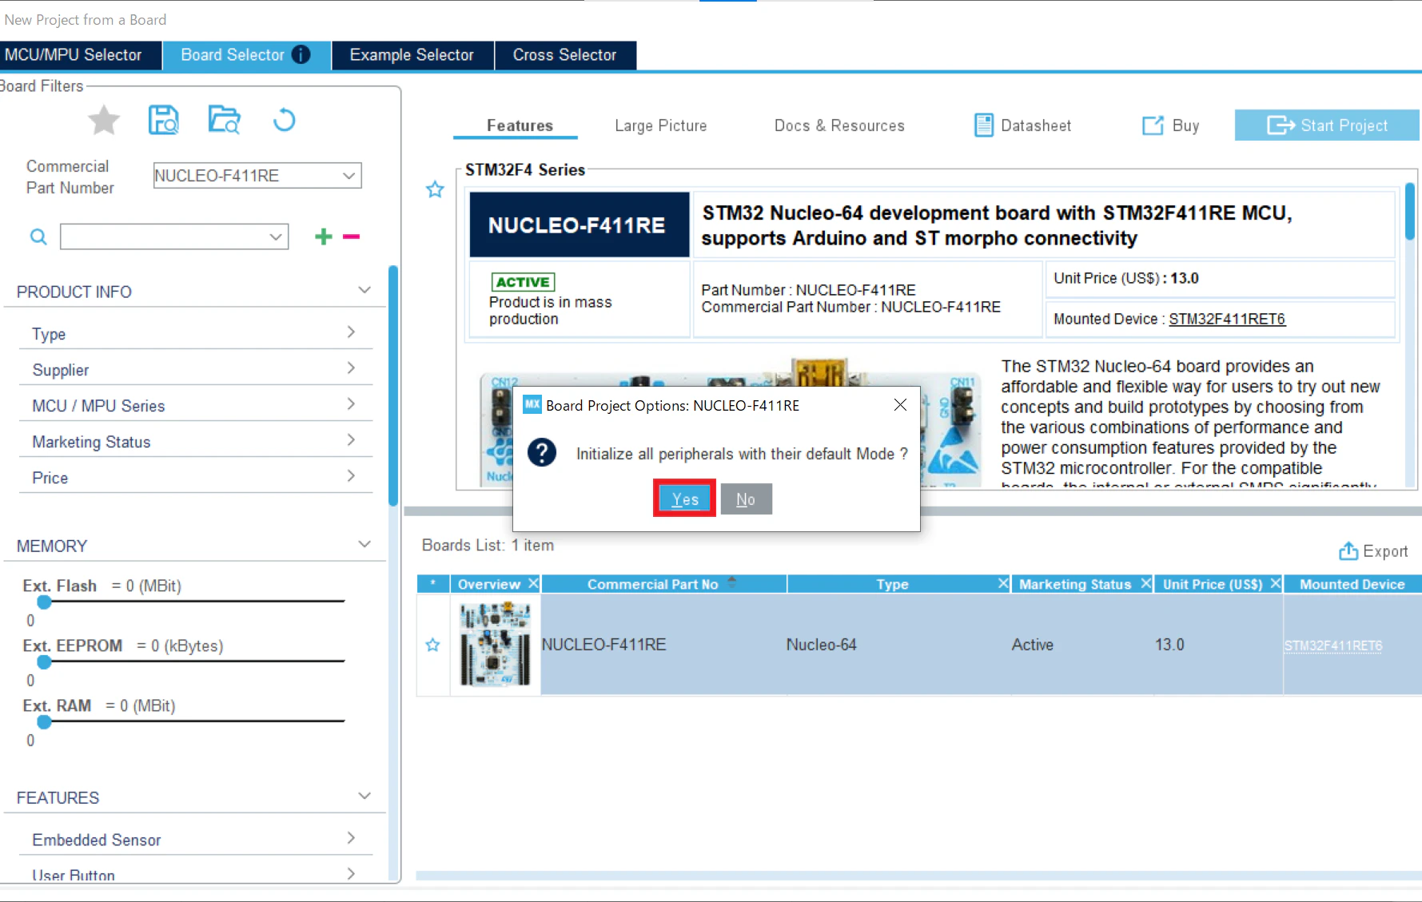Click the Board Filters panel scrollbar
Screen dimensions: 1422x902
click(x=392, y=386)
